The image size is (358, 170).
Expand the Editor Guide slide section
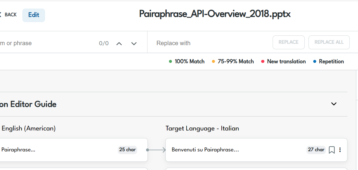(334, 104)
